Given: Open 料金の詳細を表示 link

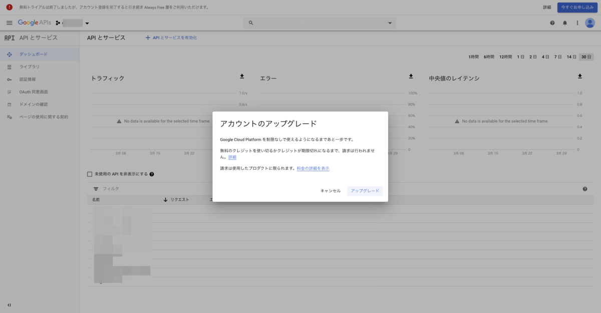Looking at the screenshot, I should (313, 169).
